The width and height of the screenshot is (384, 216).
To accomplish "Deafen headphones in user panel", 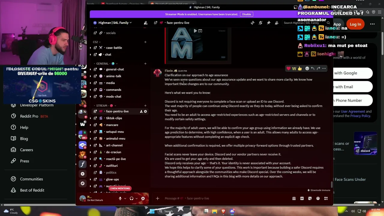I will click(x=131, y=198).
